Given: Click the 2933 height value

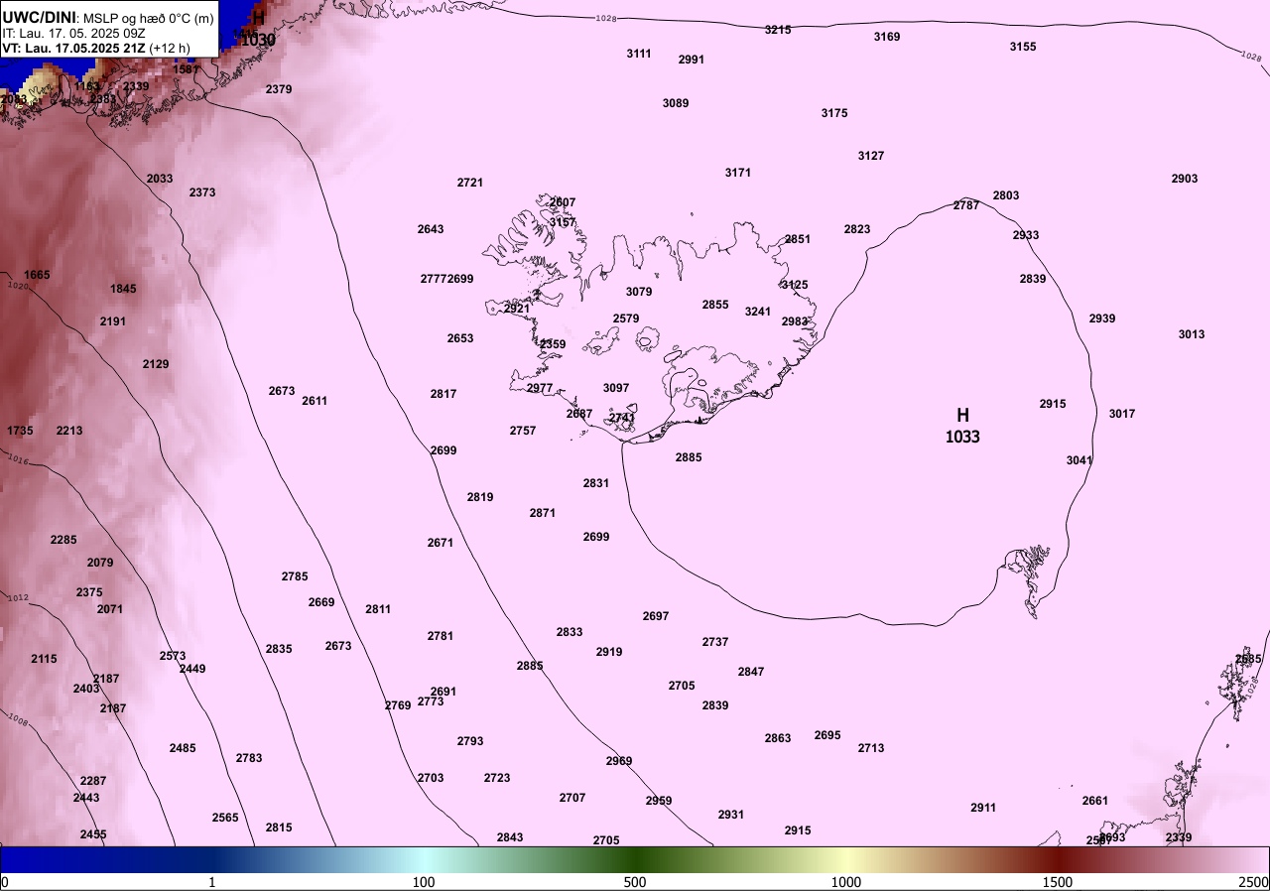Looking at the screenshot, I should 1026,235.
